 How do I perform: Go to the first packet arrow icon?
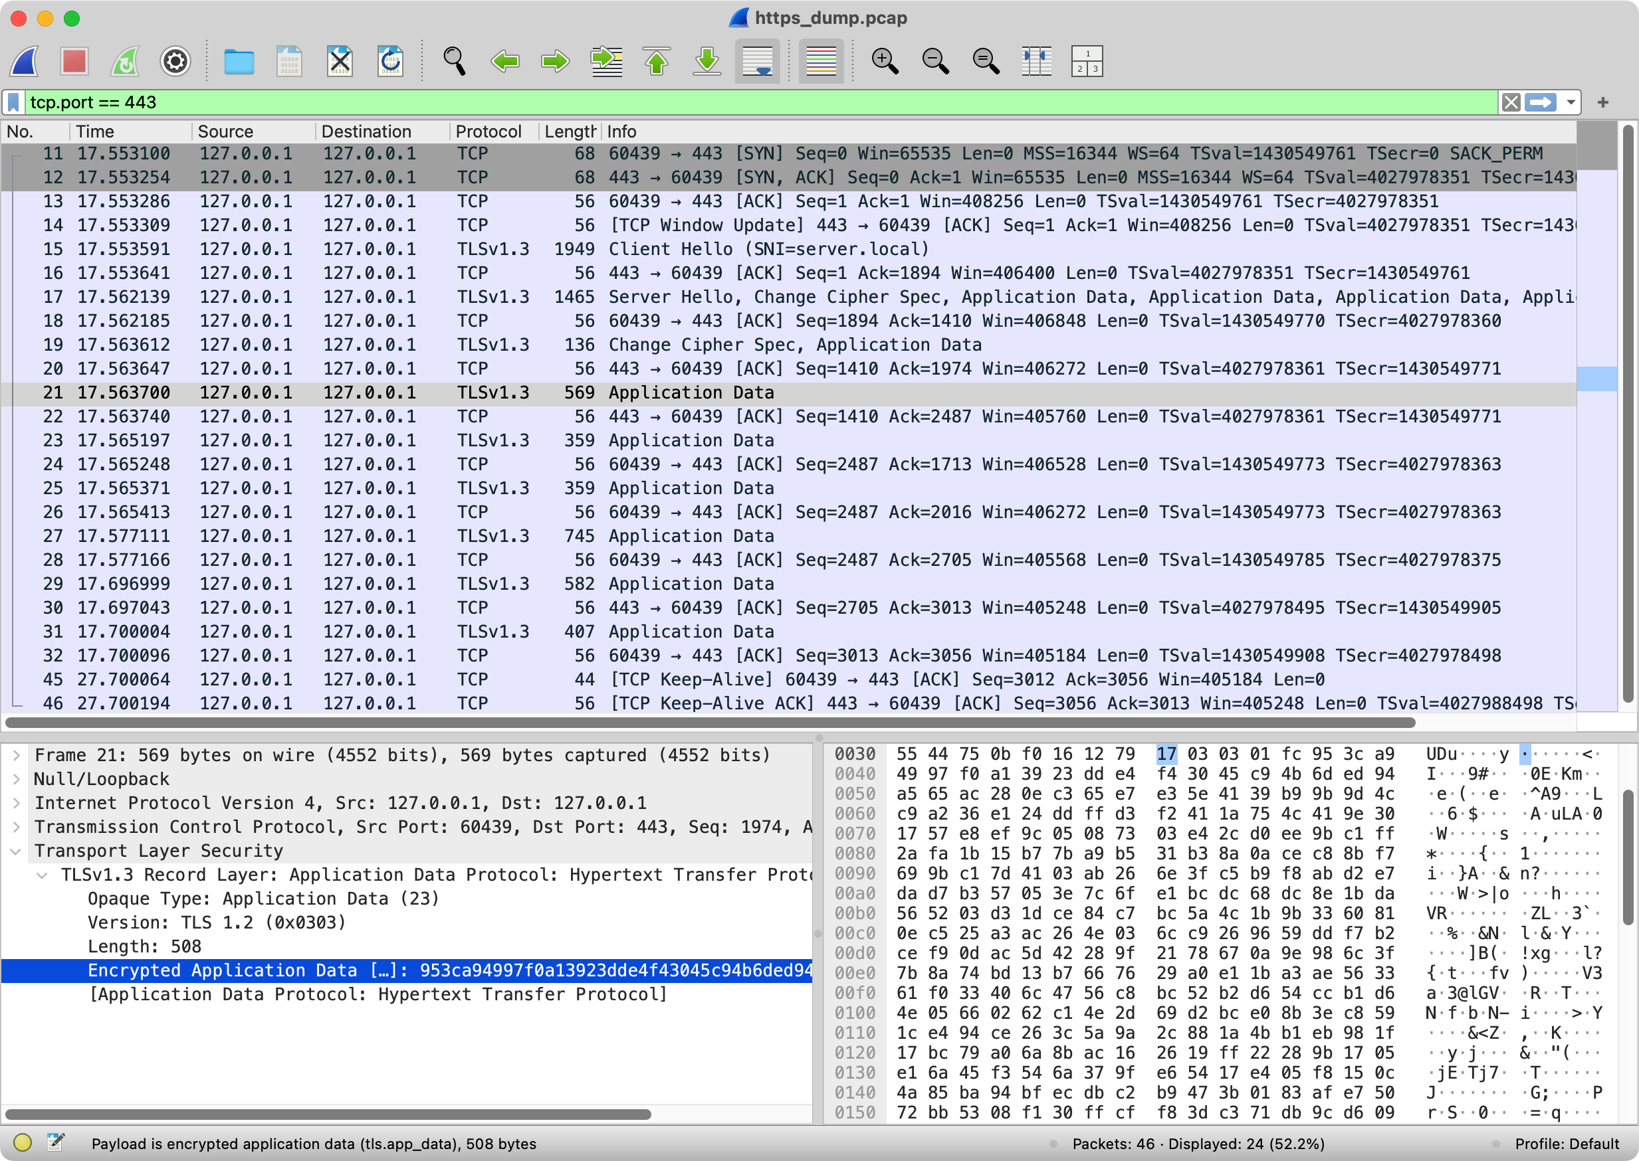click(x=656, y=62)
